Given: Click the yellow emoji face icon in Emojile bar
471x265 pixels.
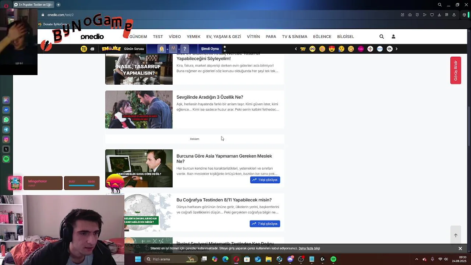Looking at the screenshot, I should click(x=84, y=49).
